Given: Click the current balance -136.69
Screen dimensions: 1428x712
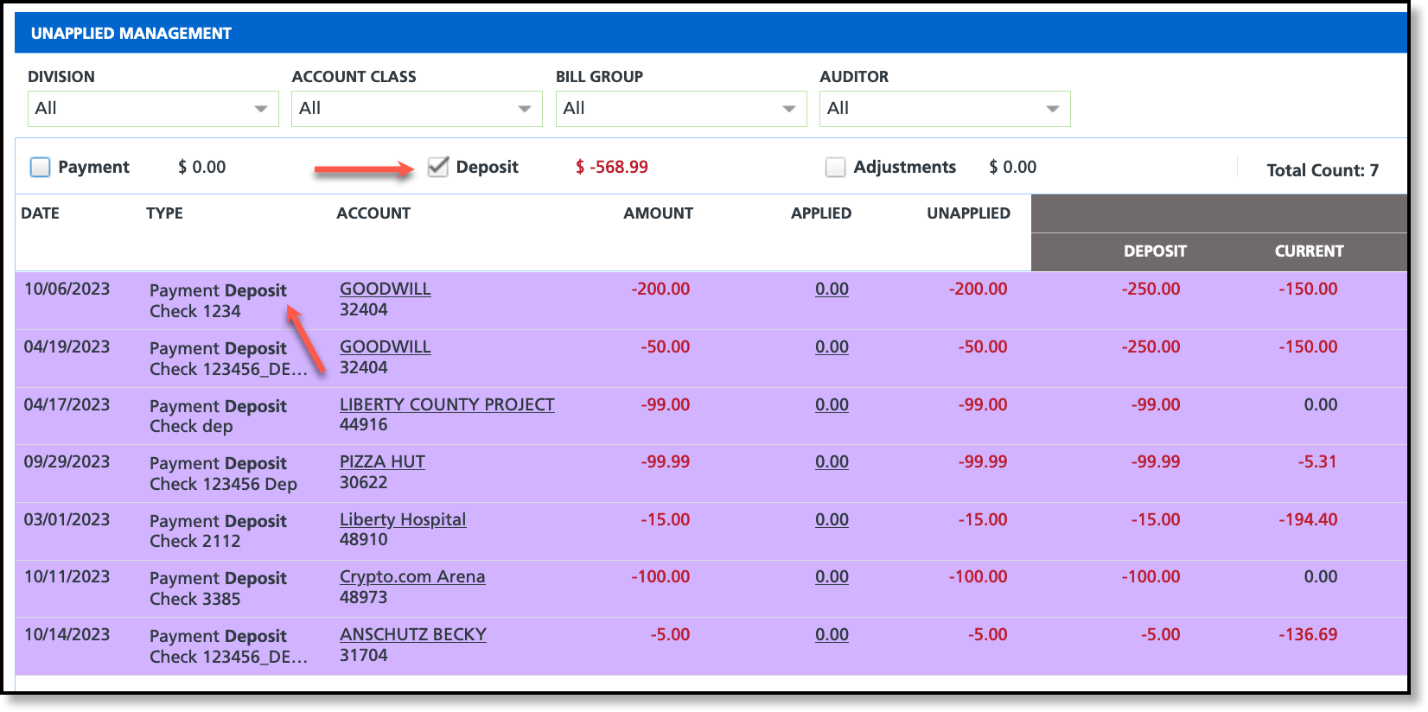Looking at the screenshot, I should [1309, 635].
